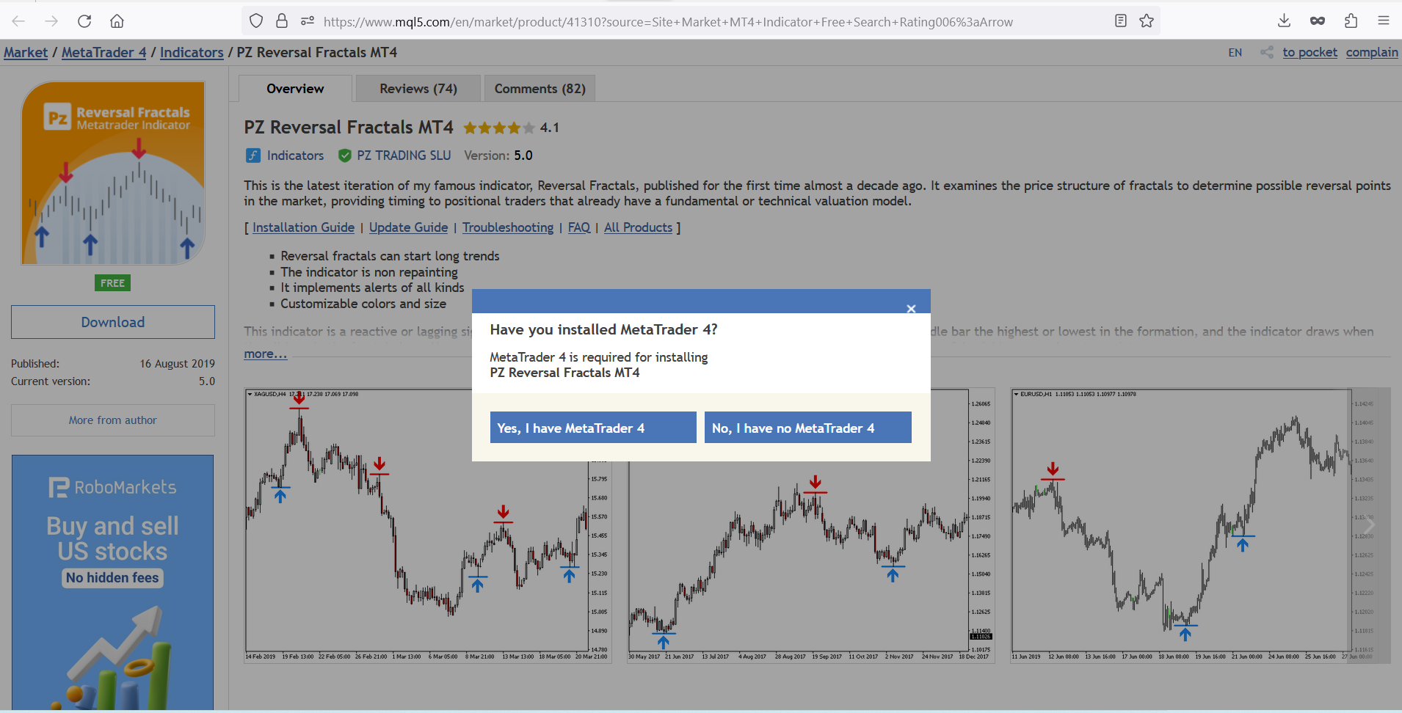Toggle reader view for this page
Viewport: 1402px width, 713px height.
click(x=1121, y=21)
